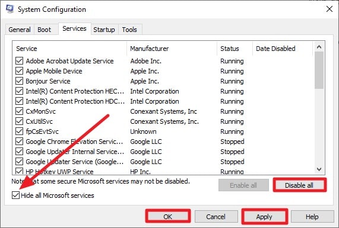This screenshot has height=228, width=339.
Task: Uncheck Apple Mobile Device service
Action: pyautogui.click(x=19, y=71)
